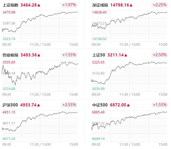
Task: Open the 上证50 index title
Action: coord(98,55)
